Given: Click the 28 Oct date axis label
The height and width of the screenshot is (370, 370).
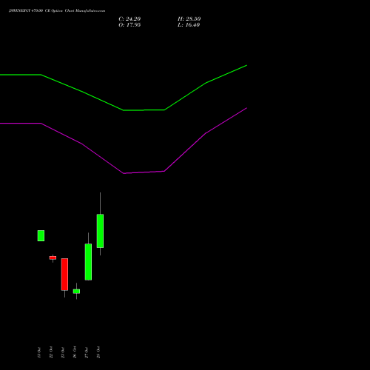Looking at the screenshot, I should click(x=98, y=352).
